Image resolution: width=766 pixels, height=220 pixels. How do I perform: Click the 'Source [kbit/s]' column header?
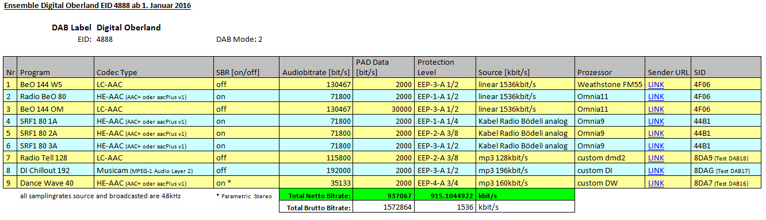526,67
